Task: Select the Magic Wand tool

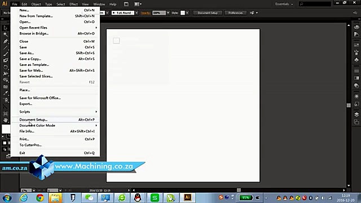Action: 5,34
